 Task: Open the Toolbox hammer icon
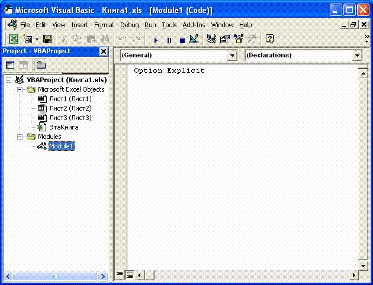click(x=252, y=39)
